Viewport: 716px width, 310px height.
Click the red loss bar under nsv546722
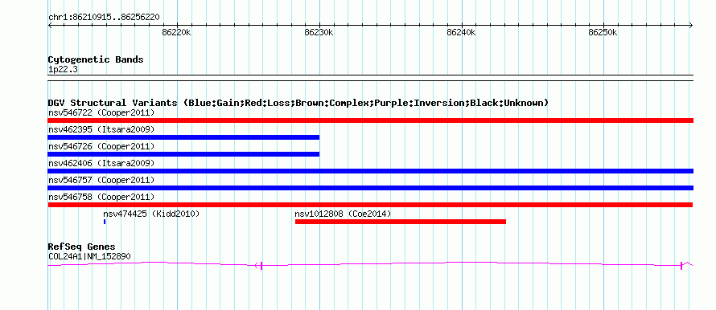371,120
